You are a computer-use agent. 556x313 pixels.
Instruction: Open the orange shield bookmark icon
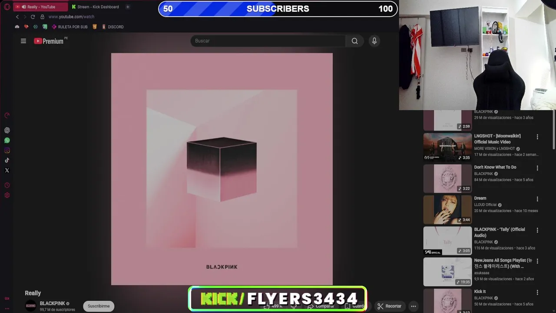click(x=95, y=27)
